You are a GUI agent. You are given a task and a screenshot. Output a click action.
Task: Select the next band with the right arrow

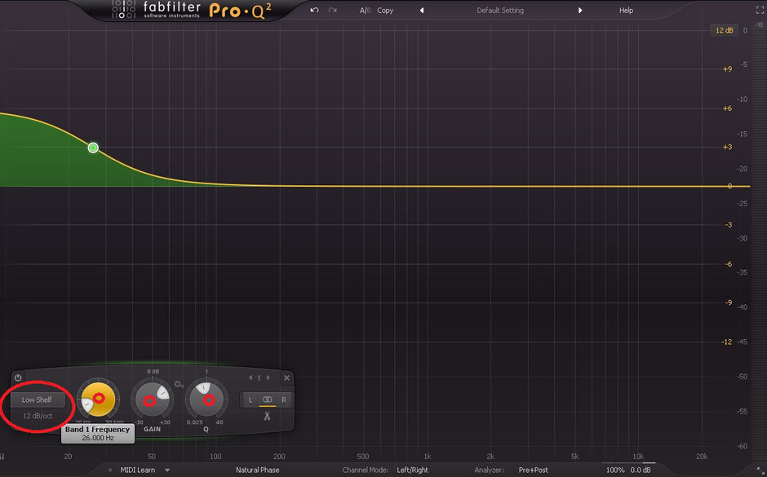(268, 378)
